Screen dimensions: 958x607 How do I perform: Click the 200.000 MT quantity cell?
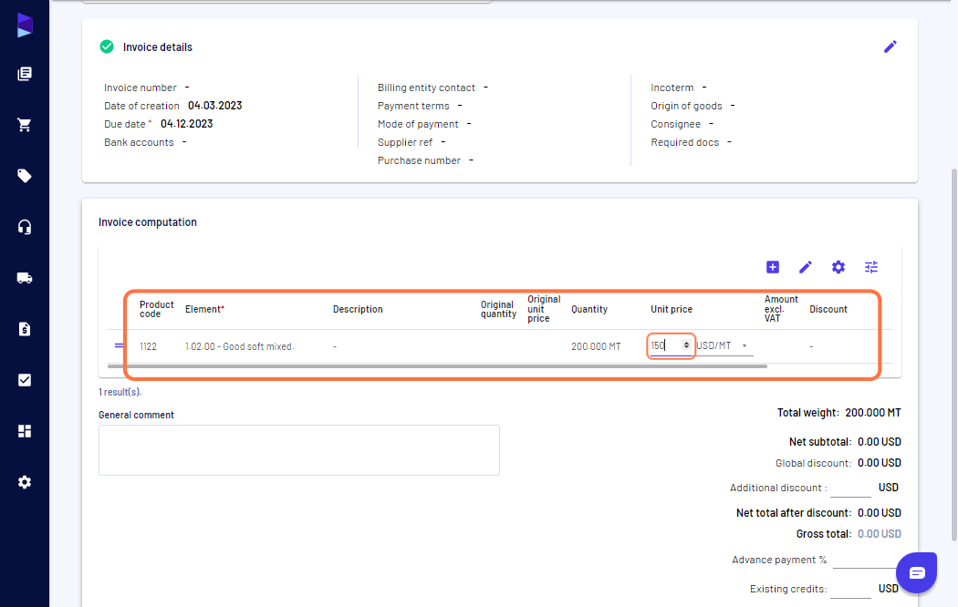pos(596,346)
